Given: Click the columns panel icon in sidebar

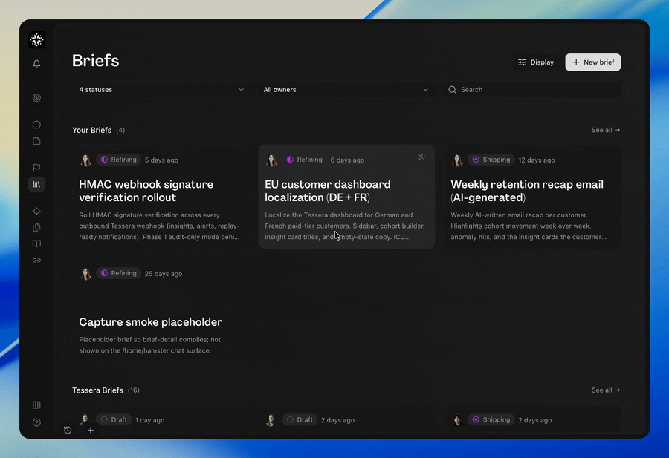Looking at the screenshot, I should tap(36, 405).
